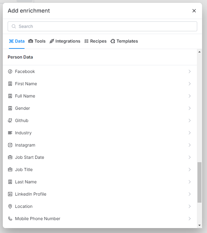Select the Job Start Date label
207x233 pixels.
pyautogui.click(x=29, y=157)
